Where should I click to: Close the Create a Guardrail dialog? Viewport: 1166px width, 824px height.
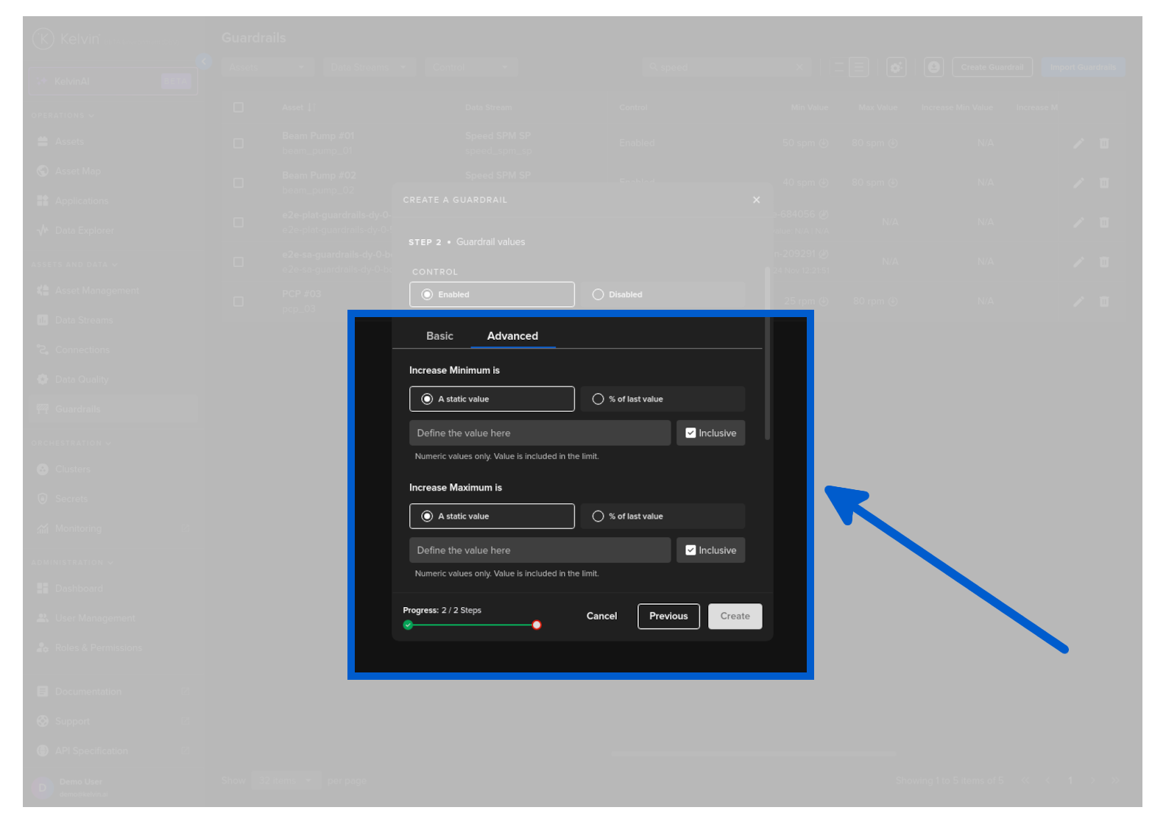click(x=756, y=200)
